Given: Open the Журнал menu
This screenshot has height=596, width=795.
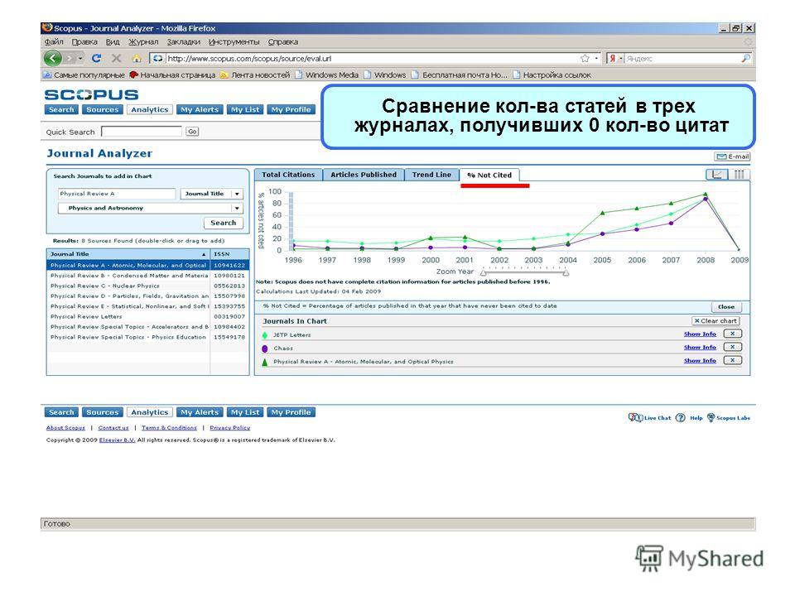Looking at the screenshot, I should [143, 42].
